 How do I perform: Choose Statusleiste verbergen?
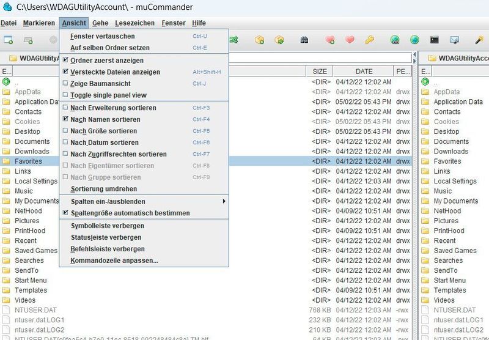click(144, 237)
